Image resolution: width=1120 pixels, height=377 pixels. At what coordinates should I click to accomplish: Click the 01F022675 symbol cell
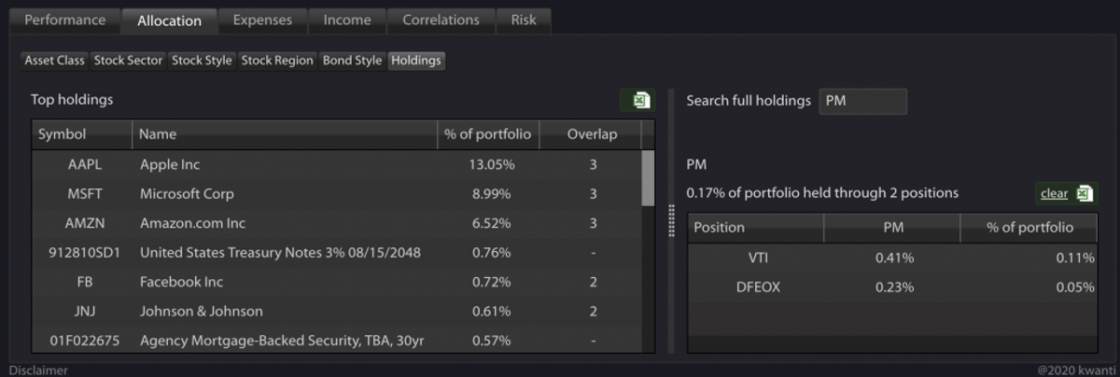coord(85,341)
